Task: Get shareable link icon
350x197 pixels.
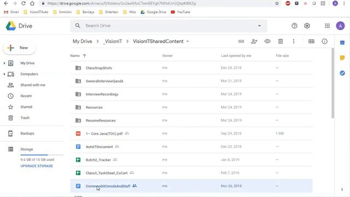Action: (241, 42)
